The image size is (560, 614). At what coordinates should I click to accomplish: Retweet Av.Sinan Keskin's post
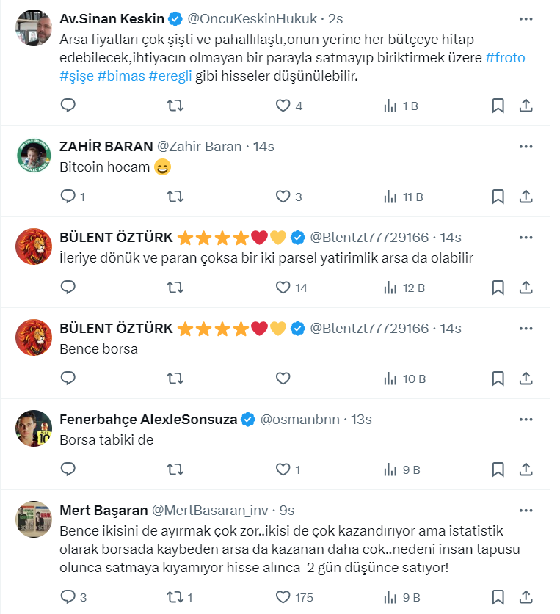[176, 106]
